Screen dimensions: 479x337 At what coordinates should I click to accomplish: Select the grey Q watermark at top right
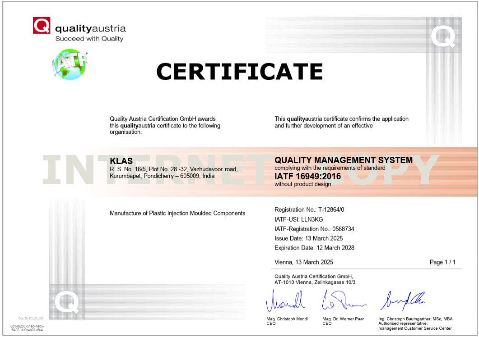pos(443,36)
